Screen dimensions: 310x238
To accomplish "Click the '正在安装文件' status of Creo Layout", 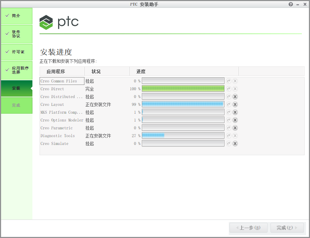I will (x=98, y=104).
